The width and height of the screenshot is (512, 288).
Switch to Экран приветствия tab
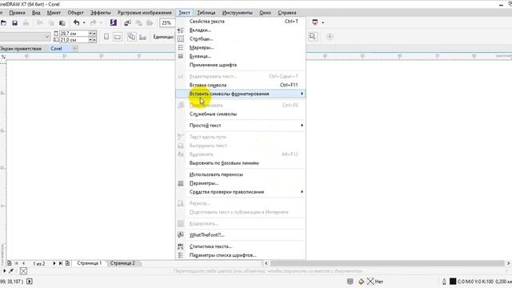[x=21, y=48]
